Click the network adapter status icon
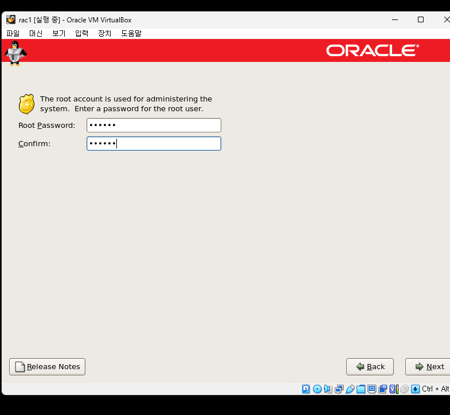The width and height of the screenshot is (450, 415). coord(339,389)
